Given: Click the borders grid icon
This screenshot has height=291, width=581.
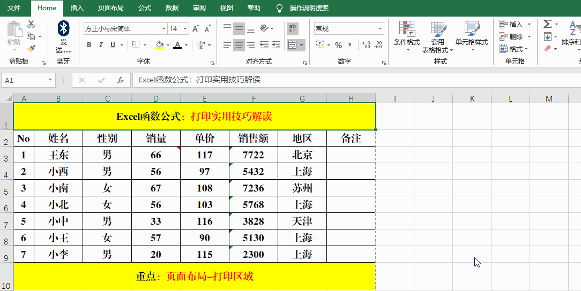Looking at the screenshot, I should click(136, 45).
